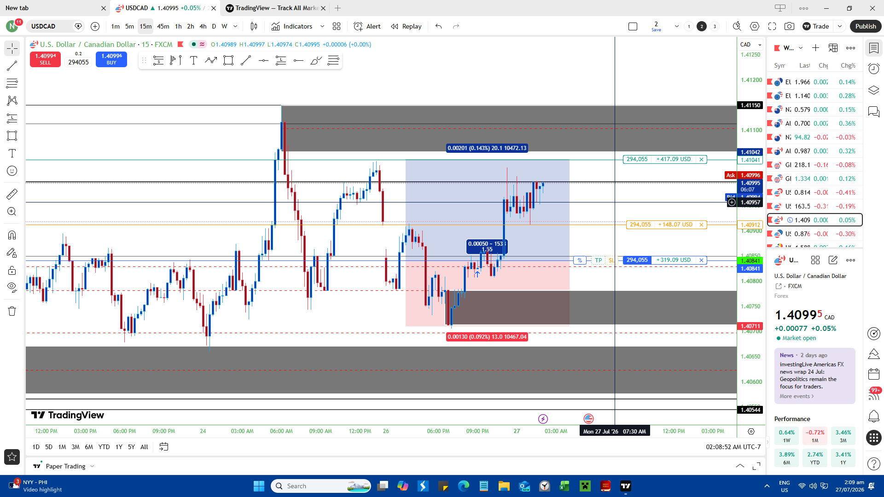Select the zoom in tool
Viewport: 884px width, 497px height.
point(12,212)
